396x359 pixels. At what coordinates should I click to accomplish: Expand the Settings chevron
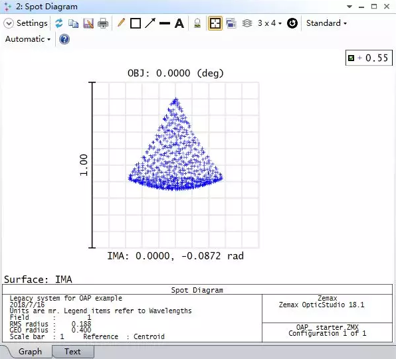(x=9, y=23)
